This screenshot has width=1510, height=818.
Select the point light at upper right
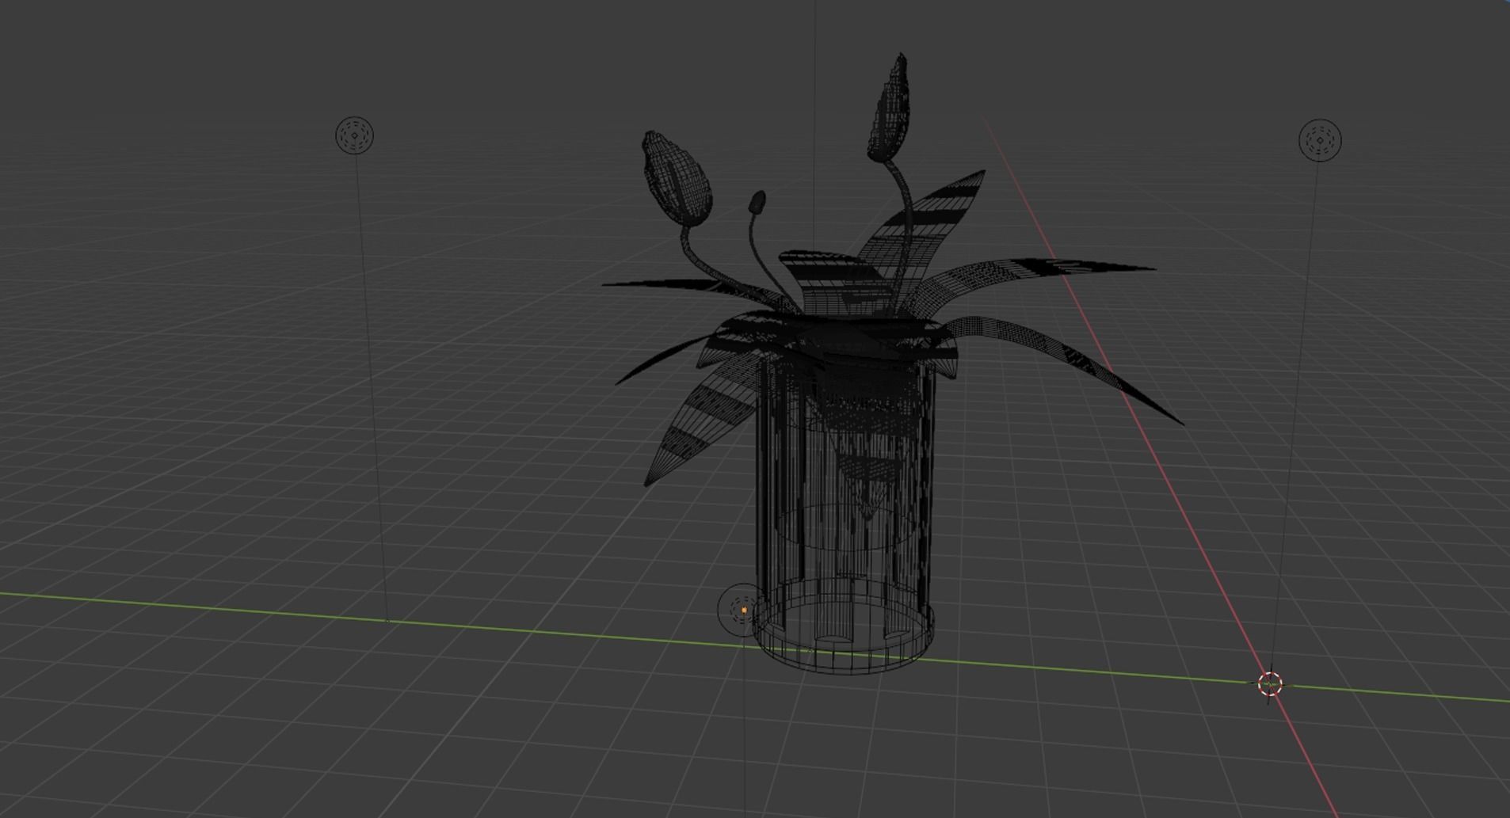[x=1320, y=141]
